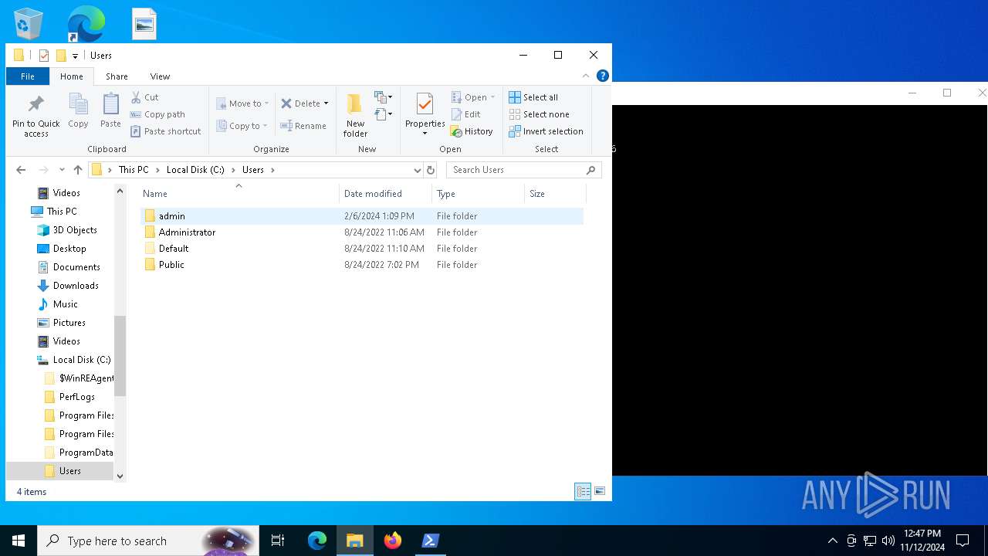Go back in Explorer navigation

click(21, 170)
